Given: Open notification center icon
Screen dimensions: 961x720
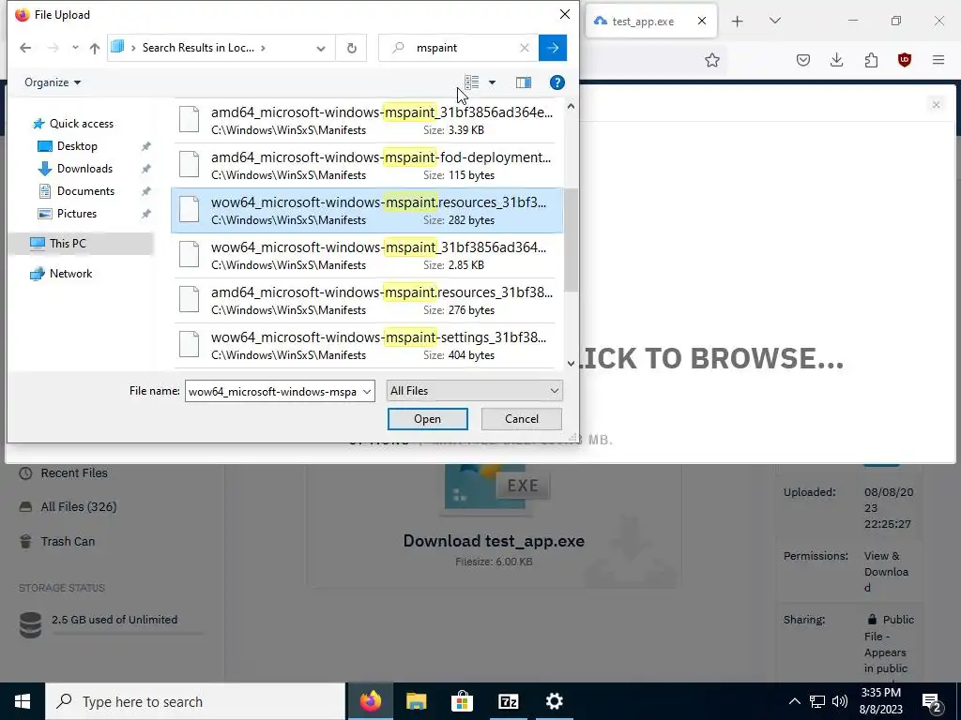Looking at the screenshot, I should pos(931,701).
